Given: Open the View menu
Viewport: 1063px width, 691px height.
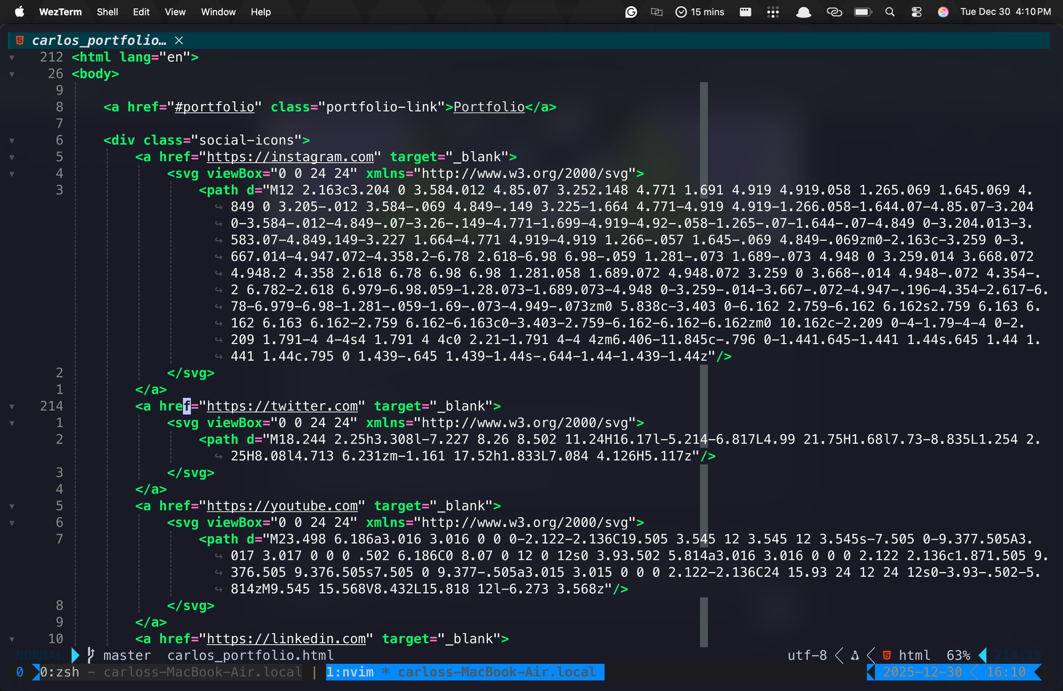Looking at the screenshot, I should pyautogui.click(x=175, y=12).
